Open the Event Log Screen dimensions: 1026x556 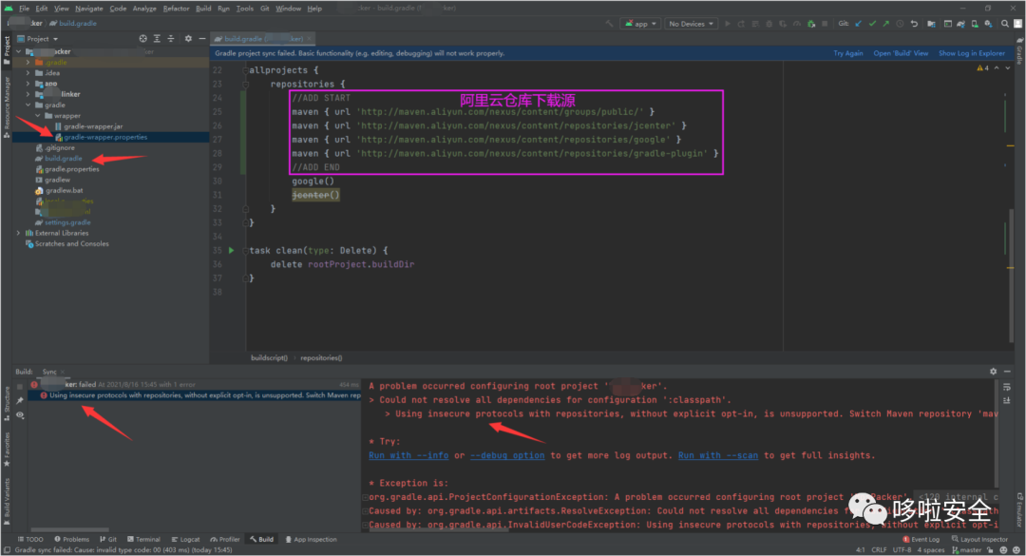coord(921,539)
